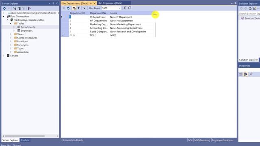Click the database icon of msi.EmployeeDatabase.dbo
Screen dimensions: 260x146
click(12, 20)
